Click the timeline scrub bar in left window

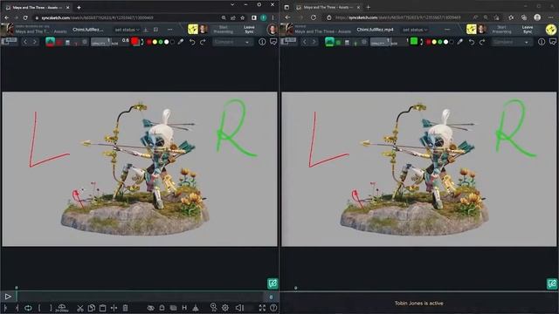click(140, 297)
